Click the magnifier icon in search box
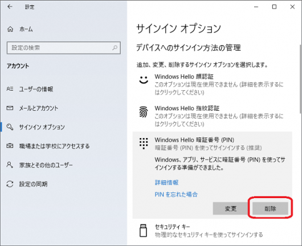 (x=115, y=47)
